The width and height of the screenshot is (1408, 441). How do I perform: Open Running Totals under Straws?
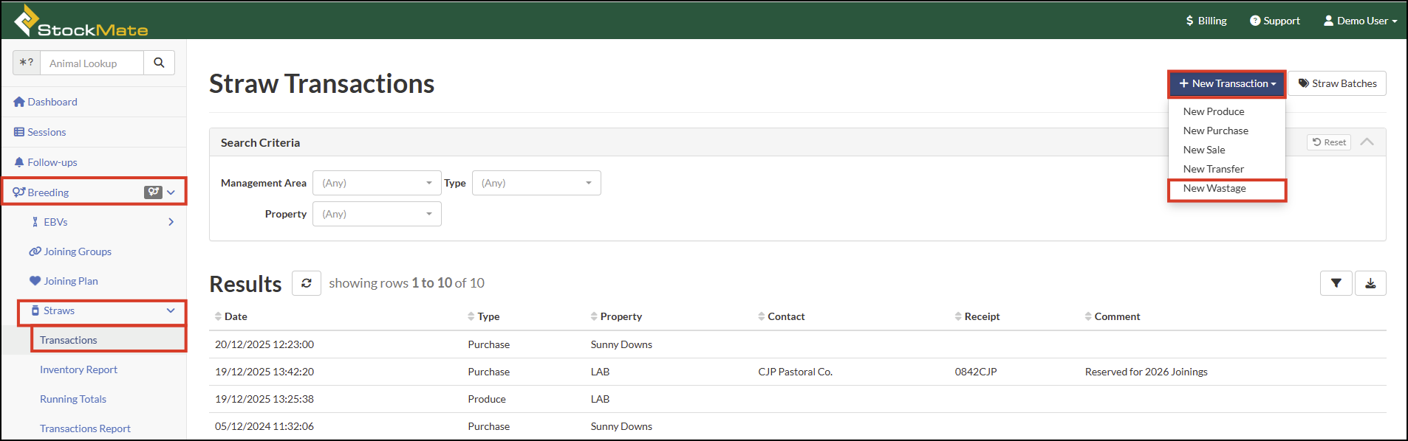[73, 399]
